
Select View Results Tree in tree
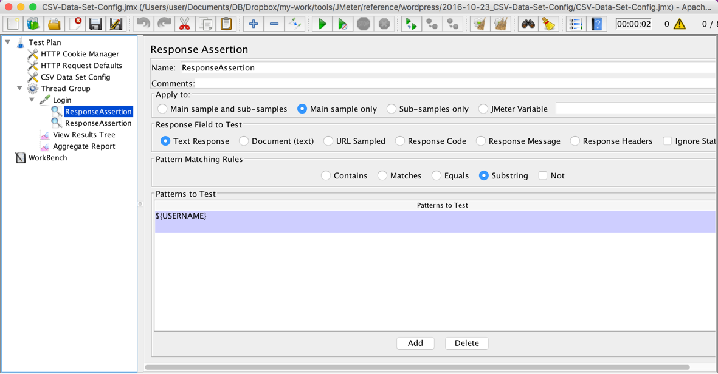point(83,135)
